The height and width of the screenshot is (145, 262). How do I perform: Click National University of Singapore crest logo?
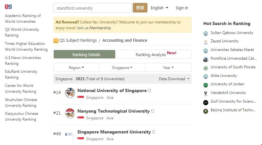pos(70,93)
